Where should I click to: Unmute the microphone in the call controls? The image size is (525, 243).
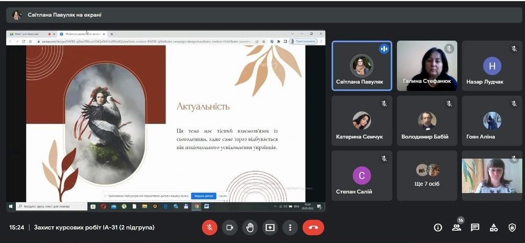210,228
